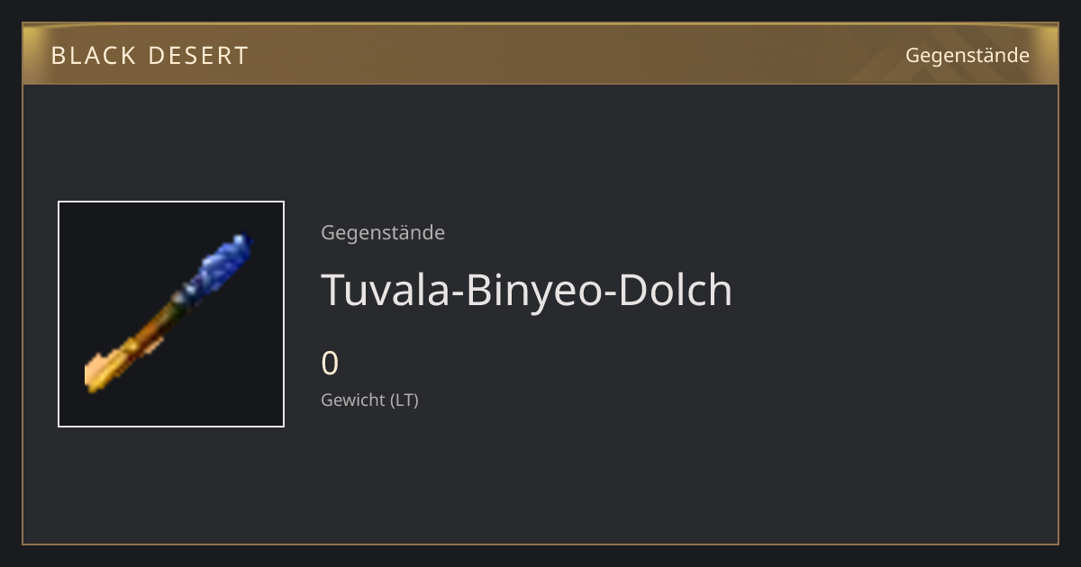Click the Gewicht (LT) label
This screenshot has height=567, width=1081.
tap(370, 400)
